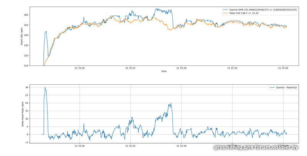This screenshot has width=307, height=156.
Task: Click the 130 tick on the heart rate axis
Action: (x=26, y=45)
